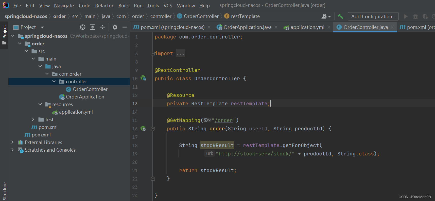Close the OrderApplication.java tab
The height and width of the screenshot is (201, 435).
[276, 27]
